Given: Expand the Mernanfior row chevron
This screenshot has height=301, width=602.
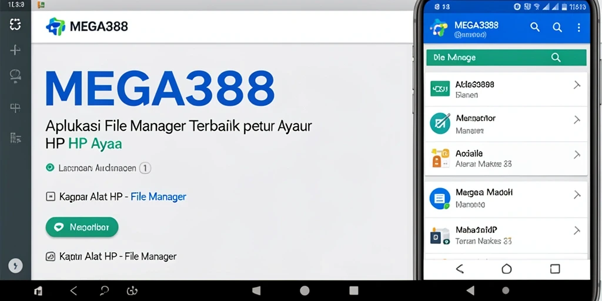Looking at the screenshot, I should click(x=577, y=120).
